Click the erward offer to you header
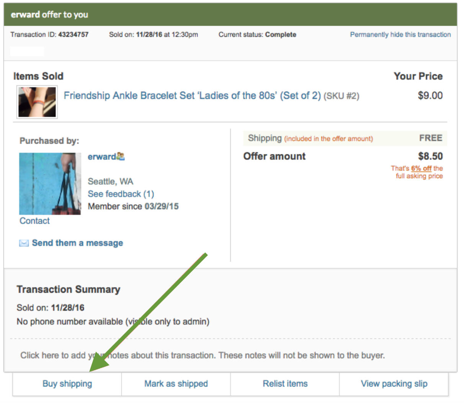 [49, 15]
